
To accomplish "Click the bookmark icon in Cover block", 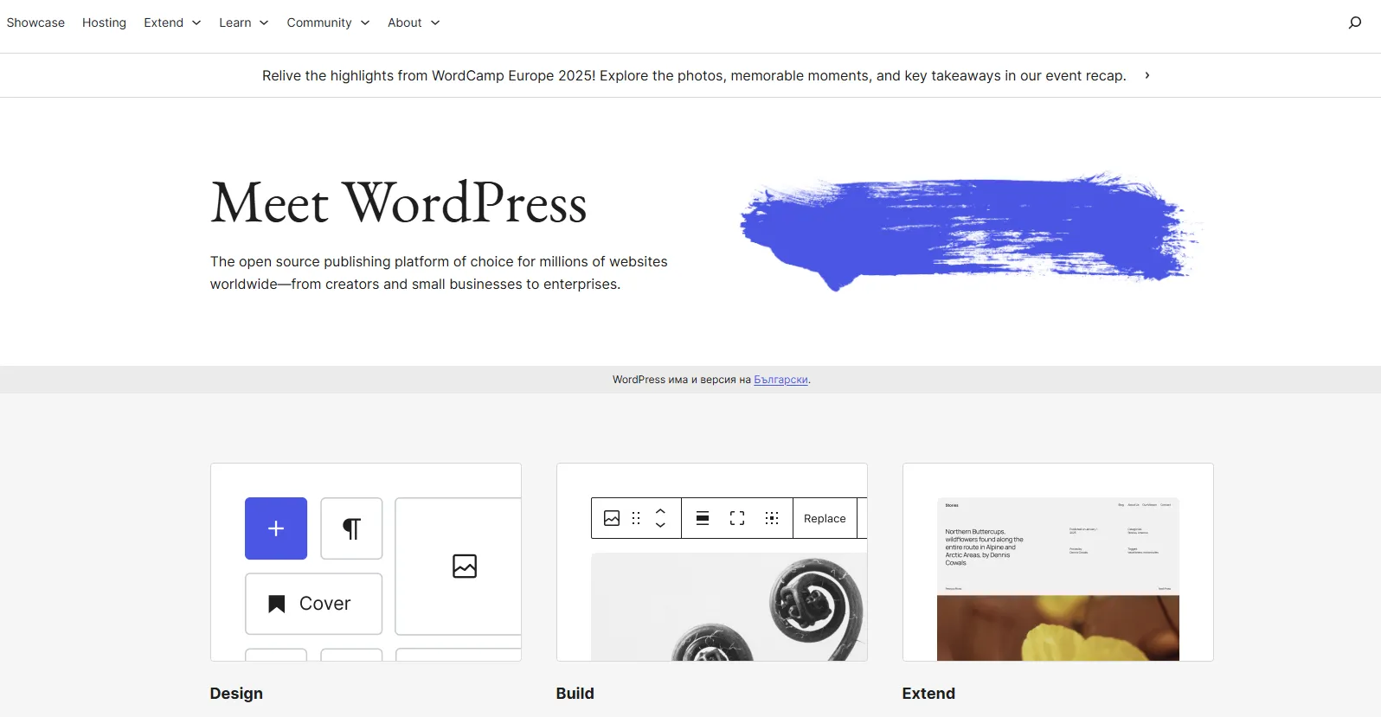I will tap(277, 604).
